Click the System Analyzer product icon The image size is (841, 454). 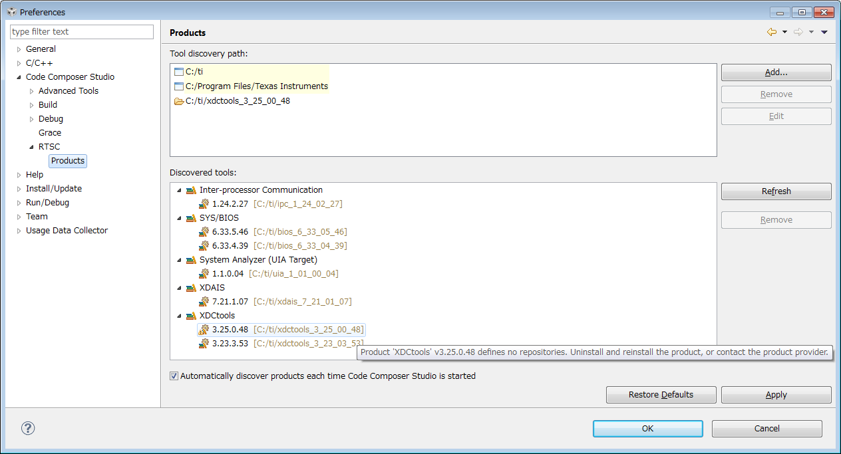(192, 260)
